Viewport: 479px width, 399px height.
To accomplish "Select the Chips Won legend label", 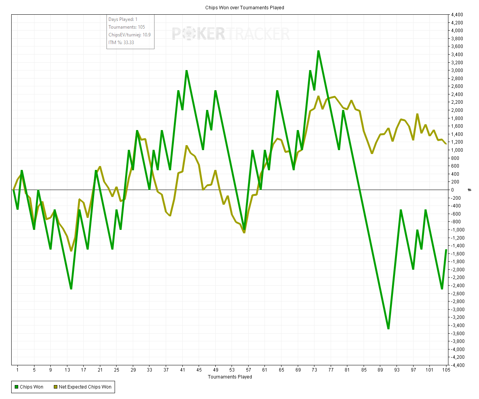I will 31,387.
